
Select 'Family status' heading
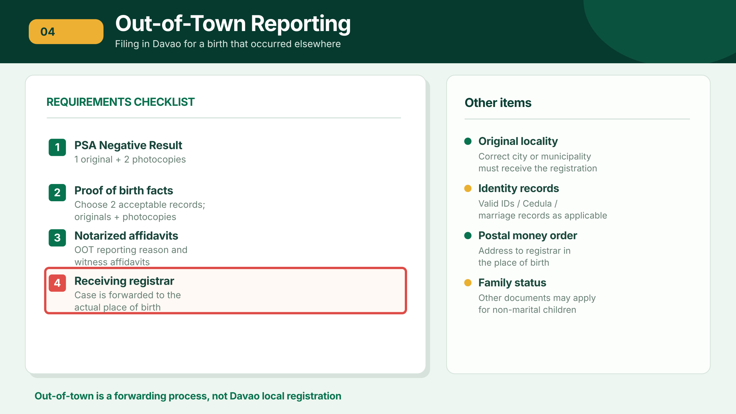(x=512, y=283)
